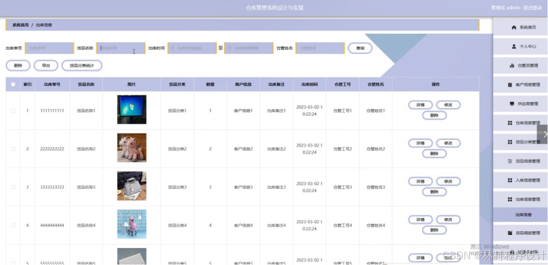Image resolution: width=548 pixels, height=265 pixels.
Task: Click the 出库单号 column header
Action: click(52, 84)
